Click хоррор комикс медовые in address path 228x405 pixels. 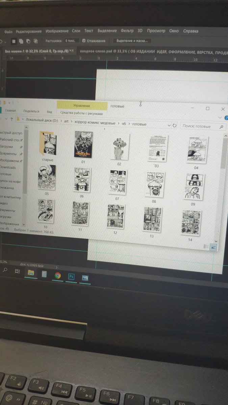click(x=95, y=123)
